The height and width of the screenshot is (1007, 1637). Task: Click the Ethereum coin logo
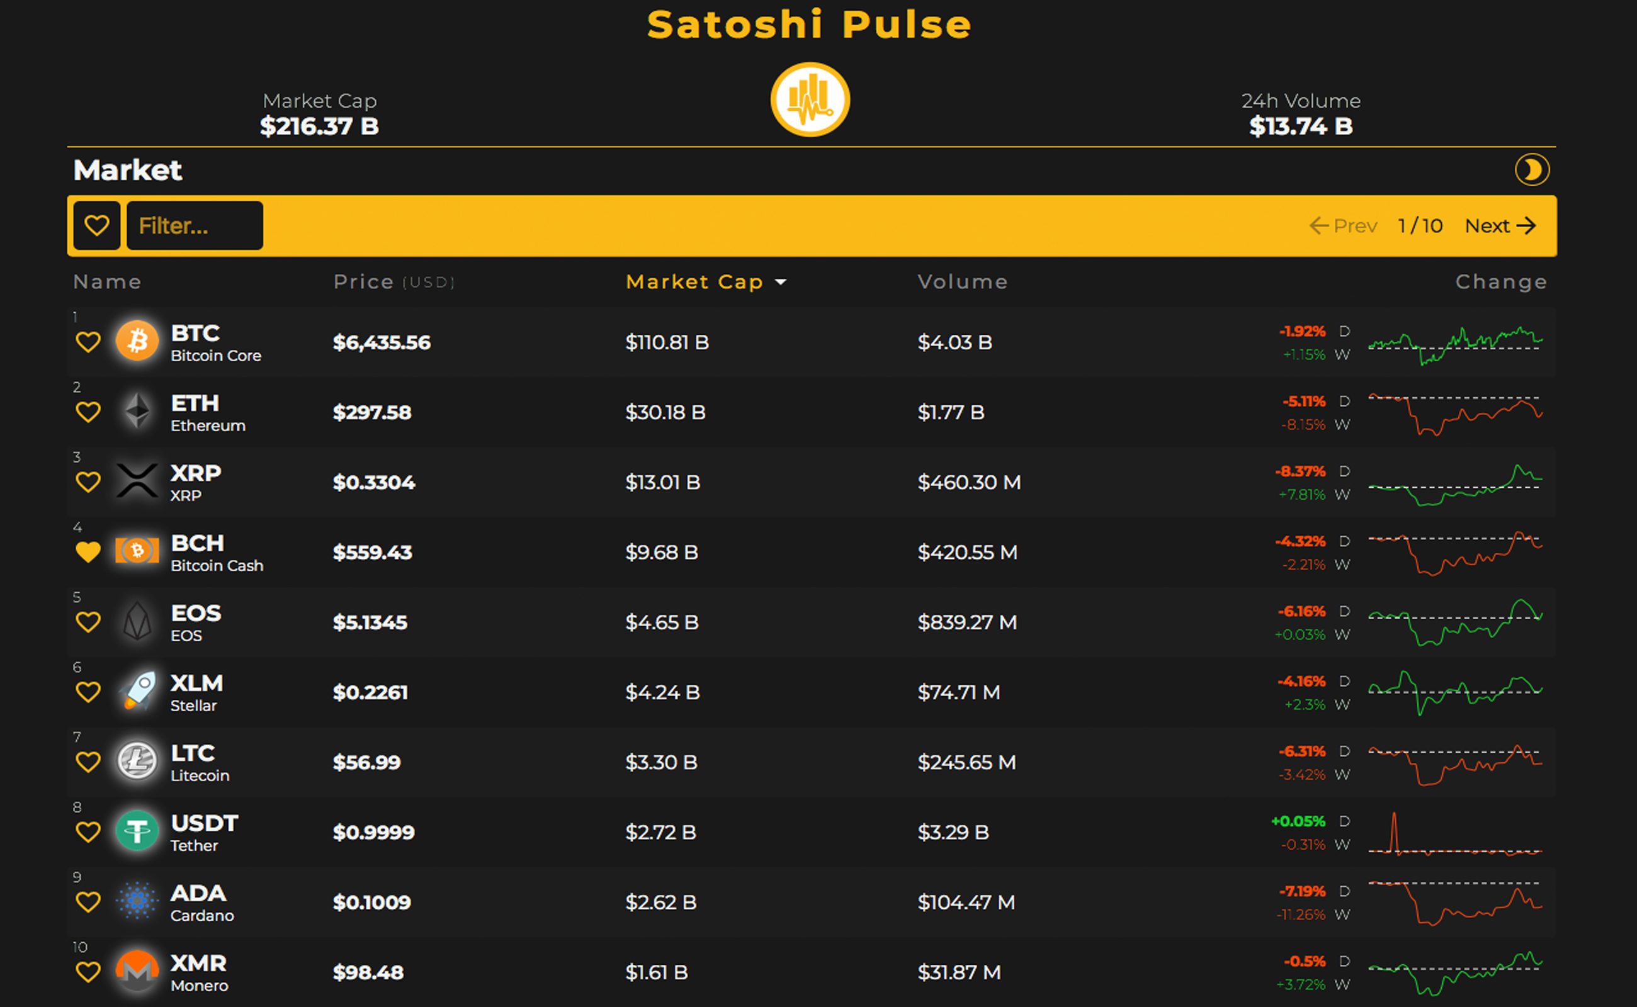[x=137, y=410]
